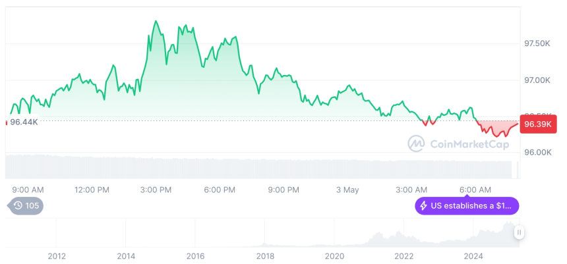Click the 97.50K price axis label
Viewport: 567px width, 264px height.
(537, 43)
